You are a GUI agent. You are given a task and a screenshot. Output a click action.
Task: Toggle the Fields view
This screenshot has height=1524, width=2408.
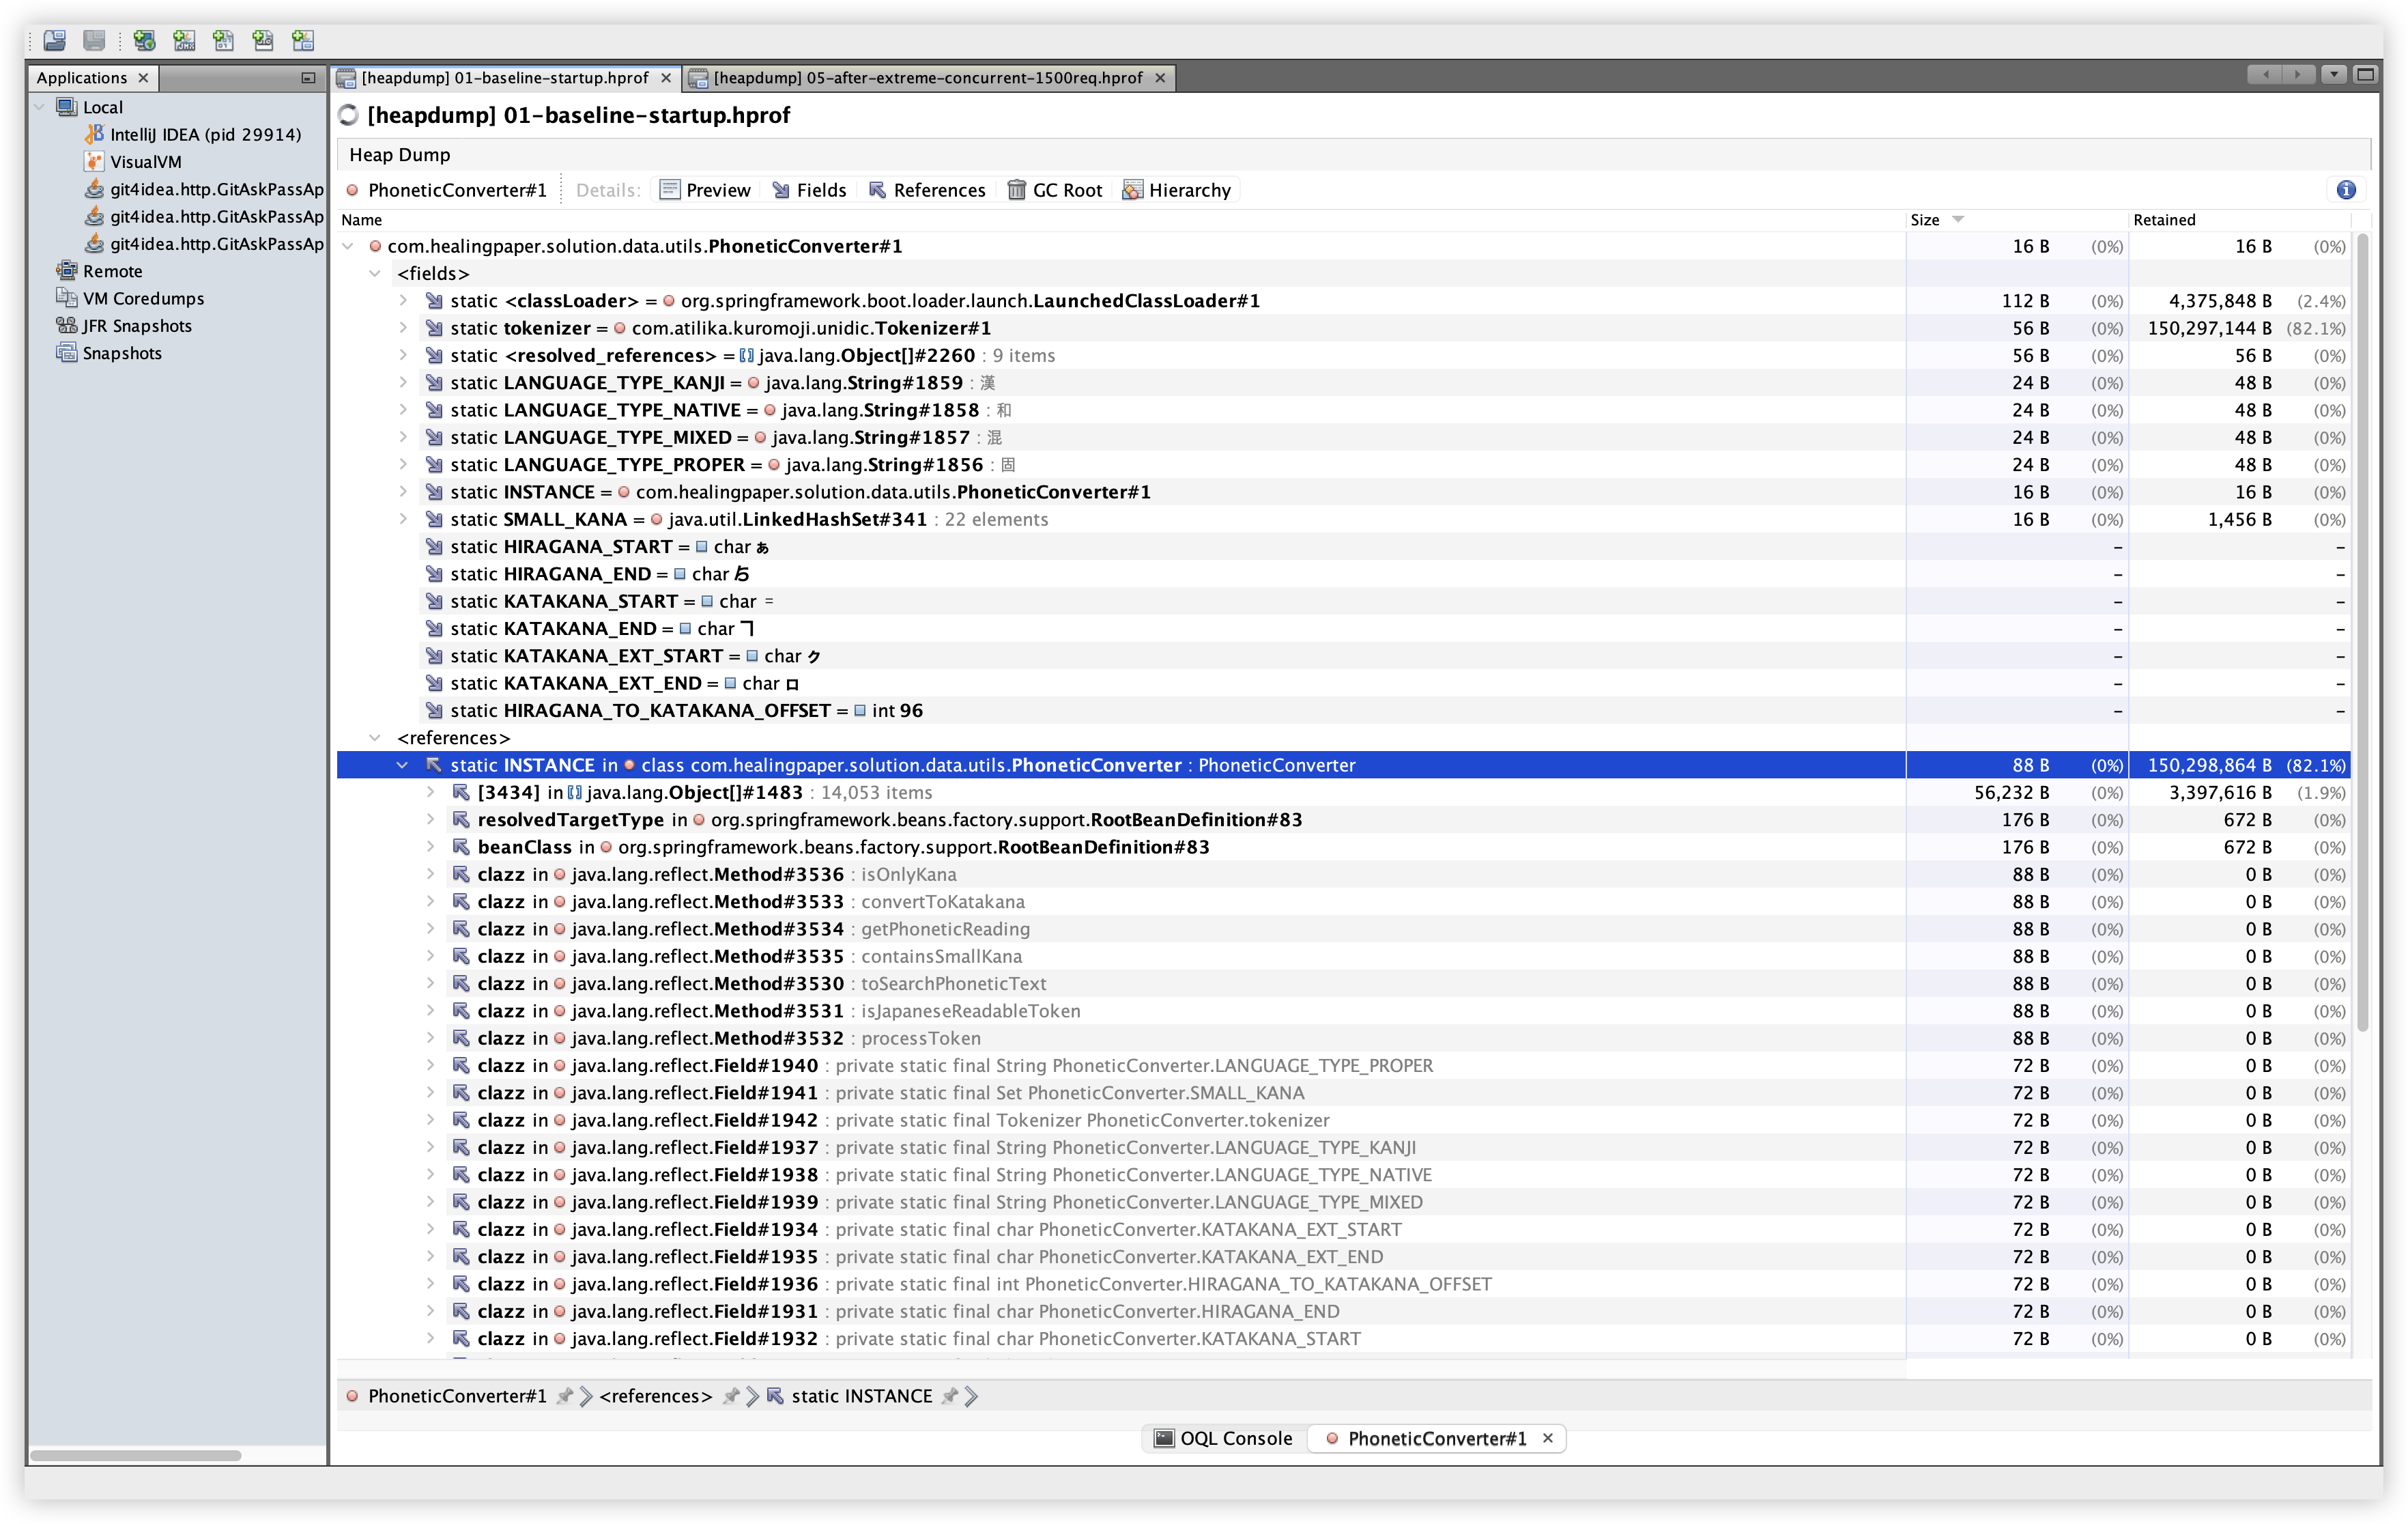pos(810,189)
